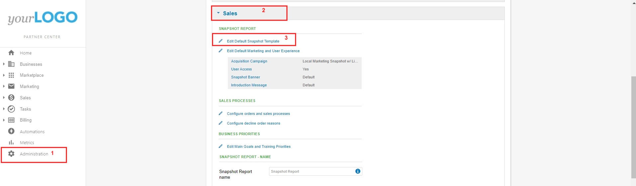Open Metrics from the sidebar menu
This screenshot has width=636, height=186.
point(27,142)
